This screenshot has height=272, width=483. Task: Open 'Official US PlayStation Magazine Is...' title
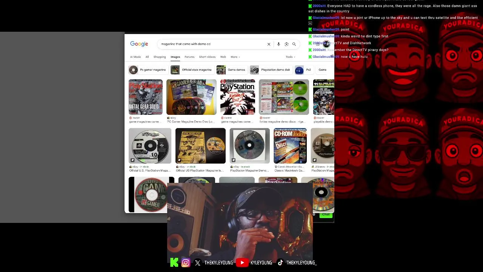200,170
